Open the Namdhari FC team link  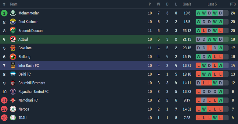click(x=28, y=100)
